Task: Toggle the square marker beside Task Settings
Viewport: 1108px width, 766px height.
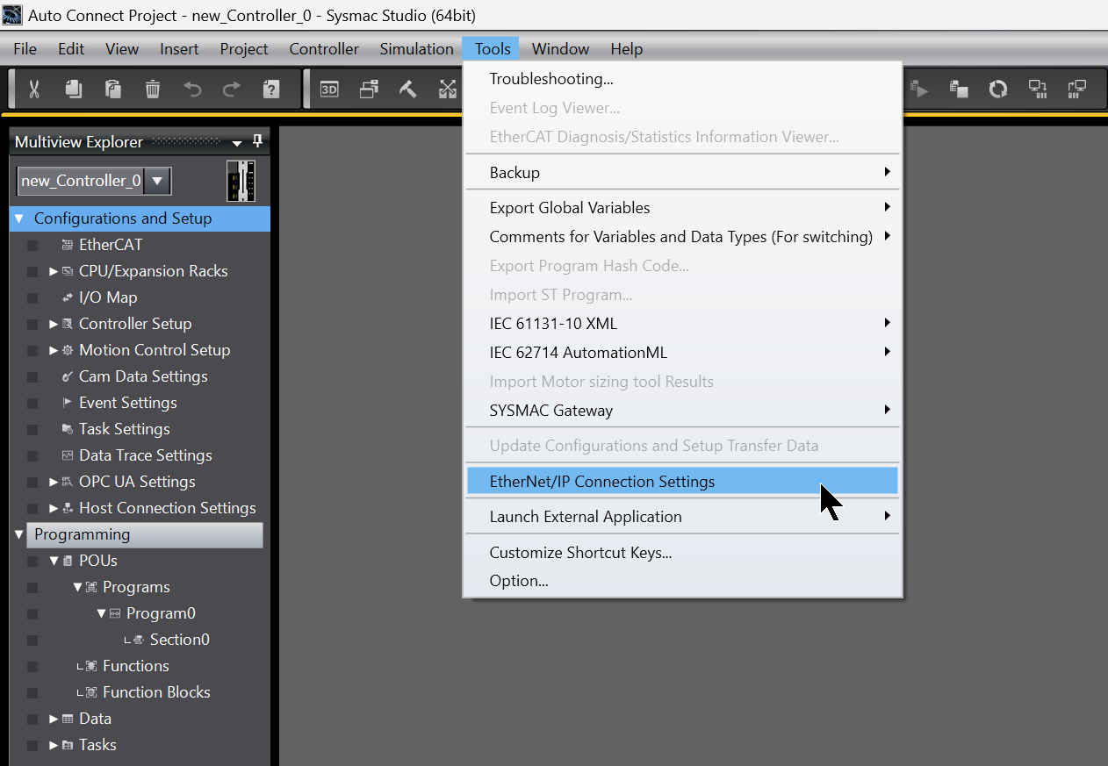Action: pos(32,430)
